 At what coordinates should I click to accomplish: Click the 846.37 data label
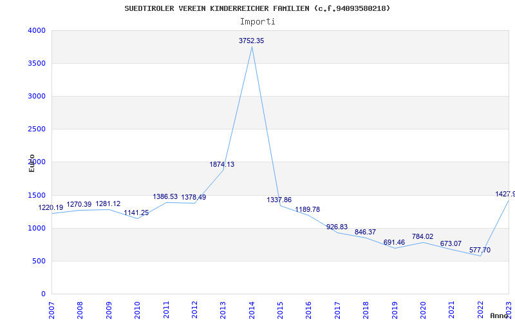365,232
